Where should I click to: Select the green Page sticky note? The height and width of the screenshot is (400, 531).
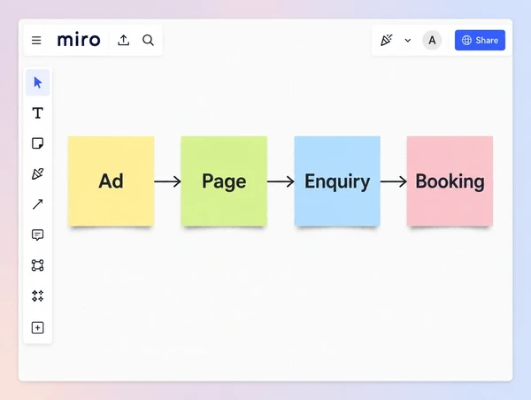[x=224, y=181]
